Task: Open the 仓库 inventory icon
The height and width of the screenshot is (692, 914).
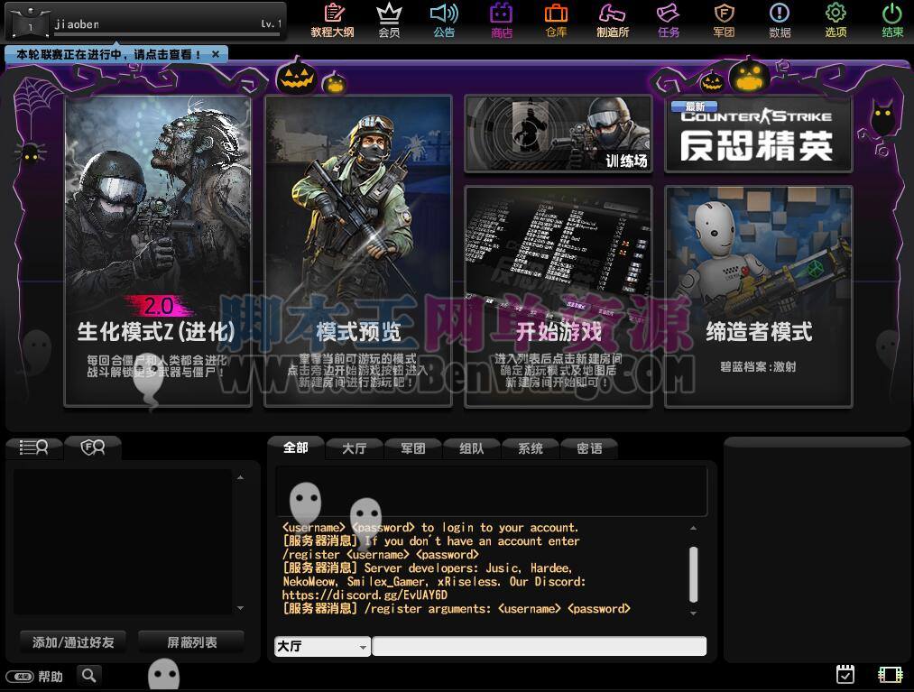Action: (556, 21)
